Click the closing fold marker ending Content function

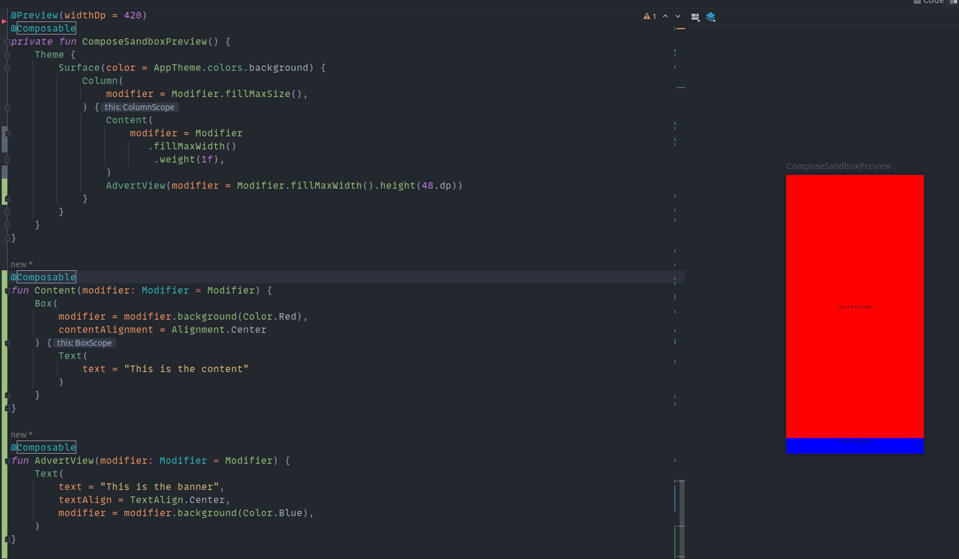7,408
